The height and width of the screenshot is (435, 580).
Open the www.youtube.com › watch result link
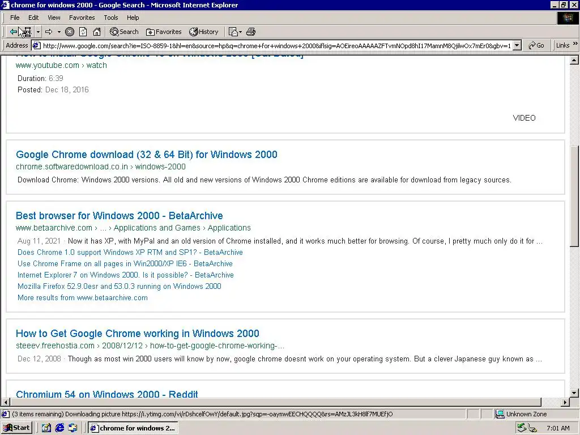click(61, 66)
